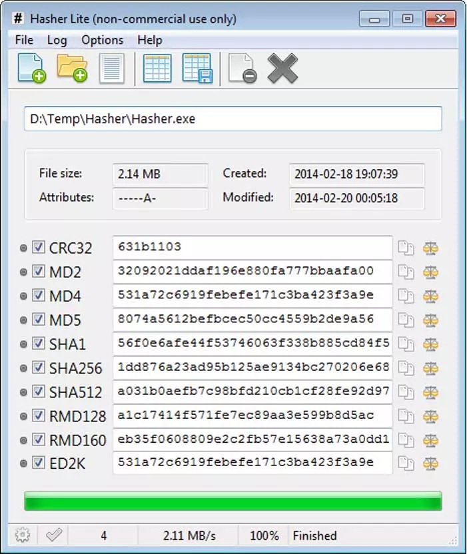Click the checkmark icon in status bar
Image resolution: width=467 pixels, height=554 pixels.
coord(54,535)
